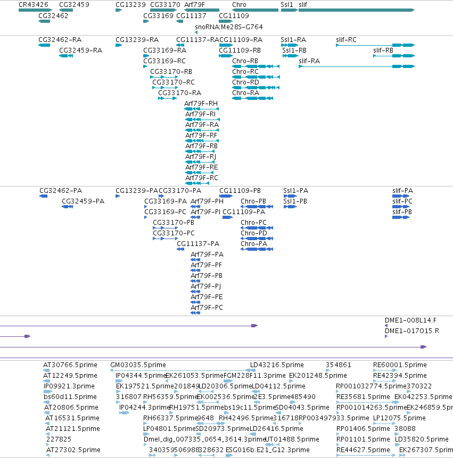Click the AT30766.5prime EST label
The height and width of the screenshot is (458, 453).
tap(70, 365)
